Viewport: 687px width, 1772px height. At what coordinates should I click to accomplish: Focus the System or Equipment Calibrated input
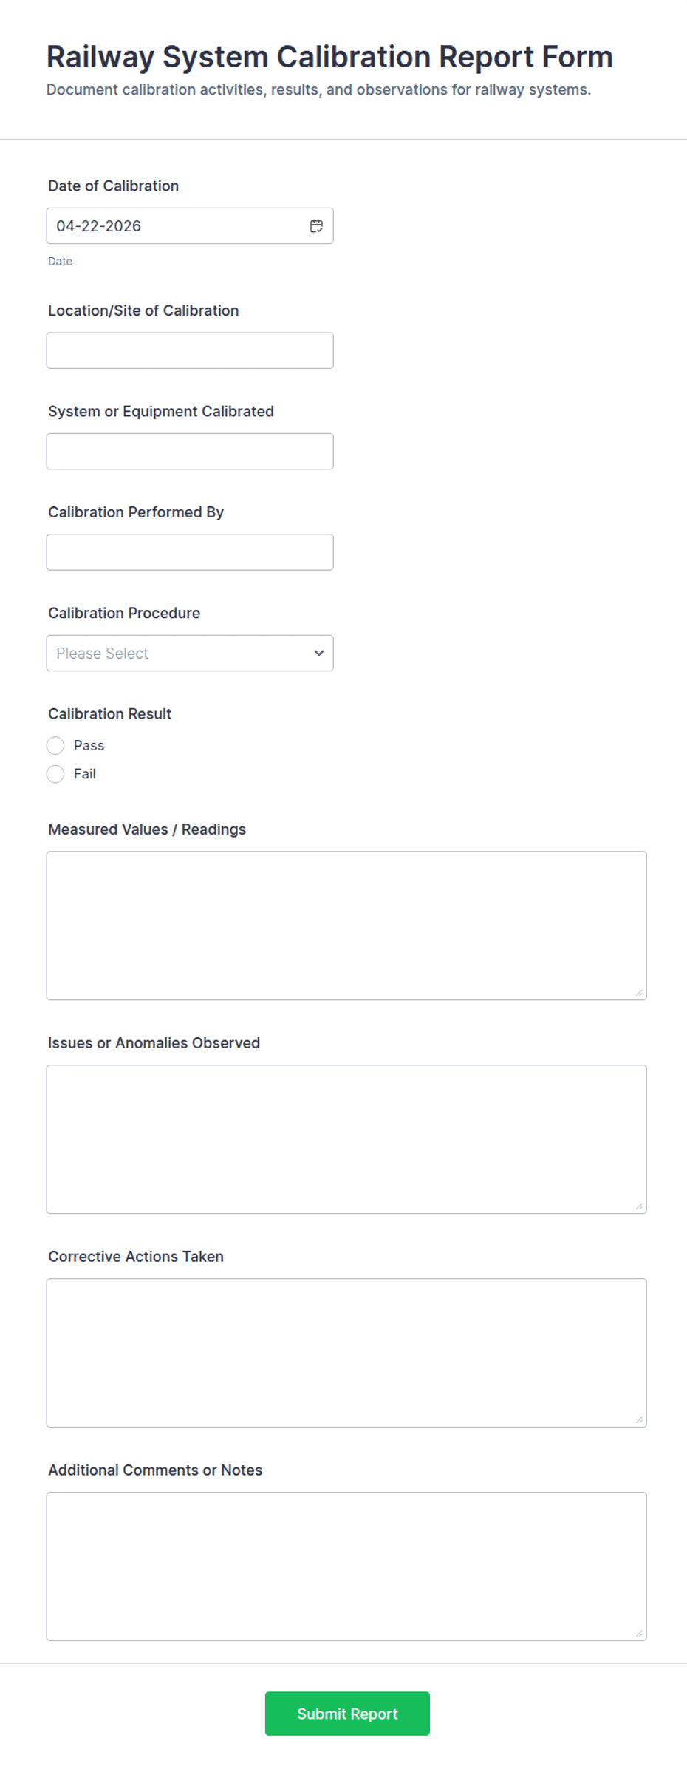190,451
